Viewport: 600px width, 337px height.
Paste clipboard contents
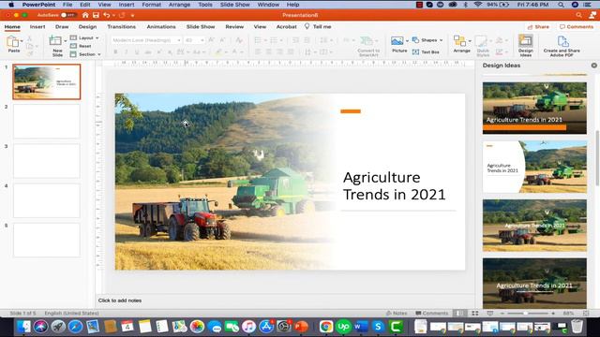pos(13,45)
